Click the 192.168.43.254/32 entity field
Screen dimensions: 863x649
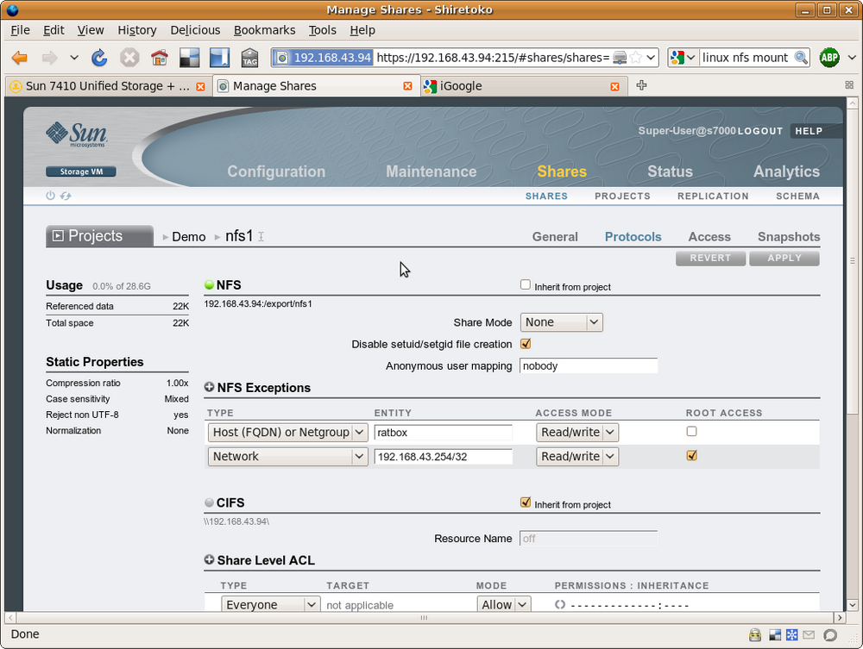(x=443, y=457)
